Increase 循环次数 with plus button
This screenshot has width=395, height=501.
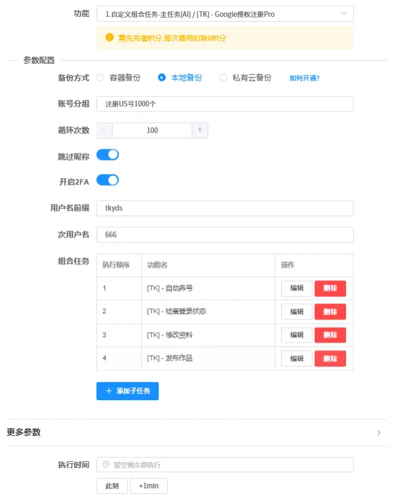click(x=200, y=130)
